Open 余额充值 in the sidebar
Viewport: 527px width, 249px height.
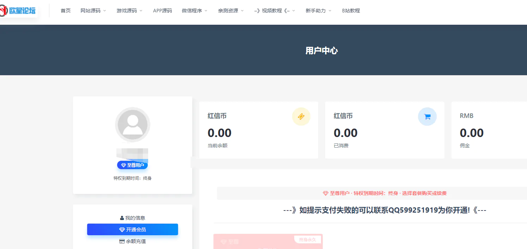pyautogui.click(x=133, y=241)
